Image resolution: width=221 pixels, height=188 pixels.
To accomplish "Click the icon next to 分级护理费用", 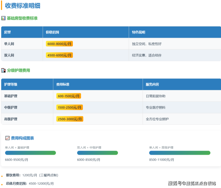I will point(3,70).
